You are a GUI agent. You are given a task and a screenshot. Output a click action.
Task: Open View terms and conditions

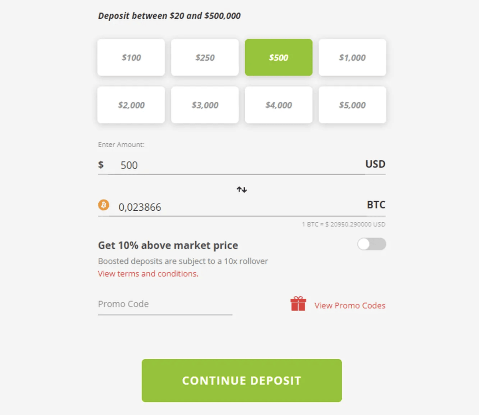point(148,273)
